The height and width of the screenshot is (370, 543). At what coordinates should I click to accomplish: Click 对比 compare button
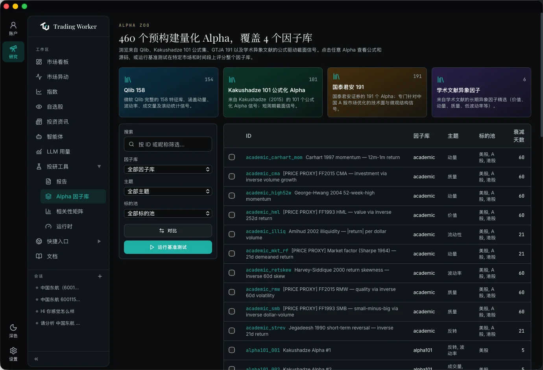[x=168, y=231]
